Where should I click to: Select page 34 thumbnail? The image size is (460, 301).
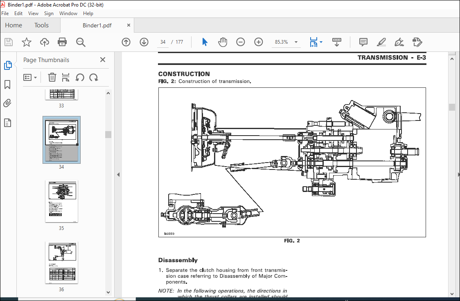[62, 140]
